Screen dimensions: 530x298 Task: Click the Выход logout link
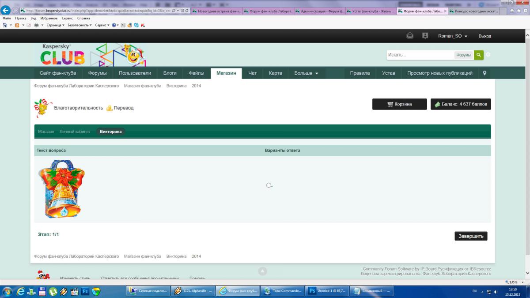pyautogui.click(x=485, y=36)
